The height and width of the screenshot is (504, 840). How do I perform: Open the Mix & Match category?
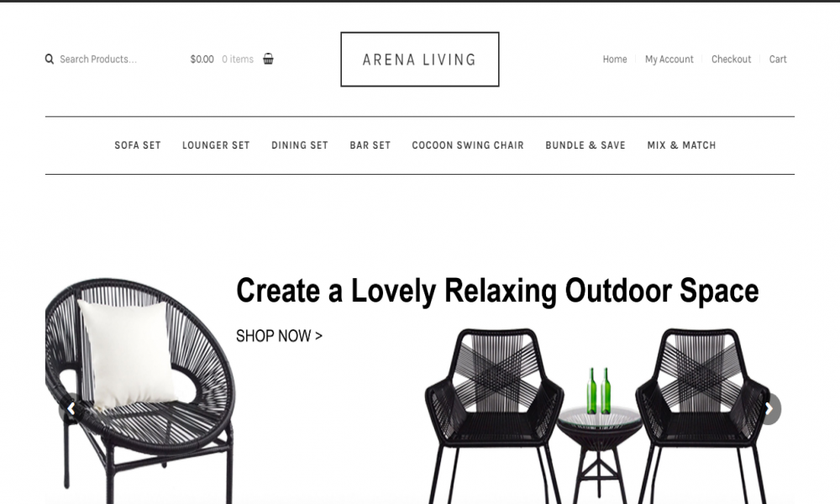click(x=681, y=145)
